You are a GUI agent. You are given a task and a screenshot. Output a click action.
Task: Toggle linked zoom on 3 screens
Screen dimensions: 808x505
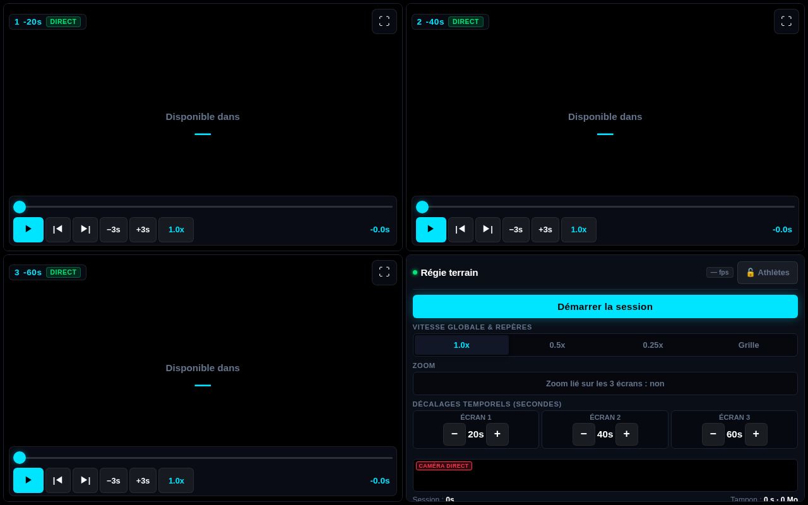pyautogui.click(x=605, y=384)
